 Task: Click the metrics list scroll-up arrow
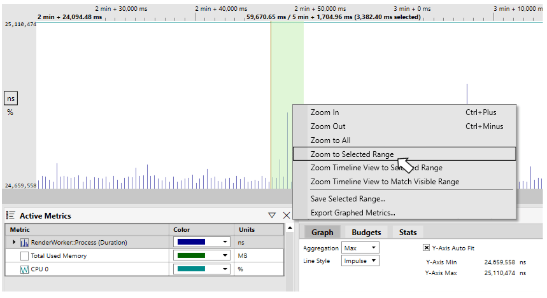[x=290, y=227]
